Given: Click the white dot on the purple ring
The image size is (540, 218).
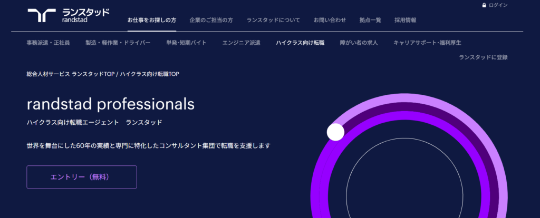Looking at the screenshot, I should point(335,132).
